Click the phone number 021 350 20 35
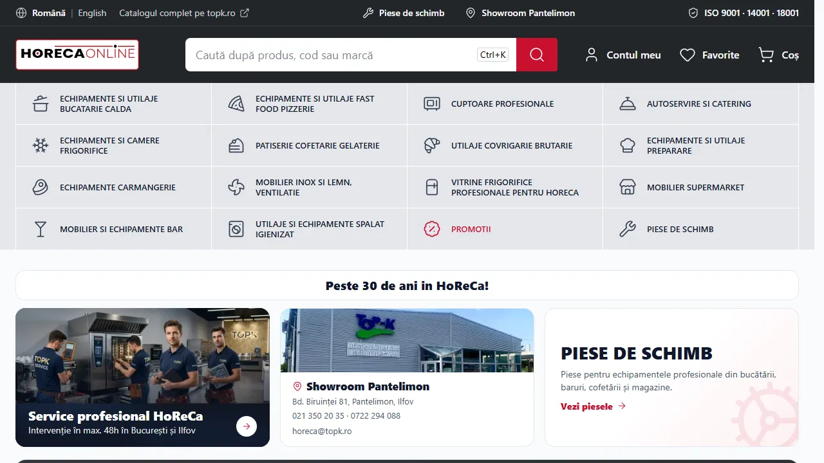 [x=318, y=416]
